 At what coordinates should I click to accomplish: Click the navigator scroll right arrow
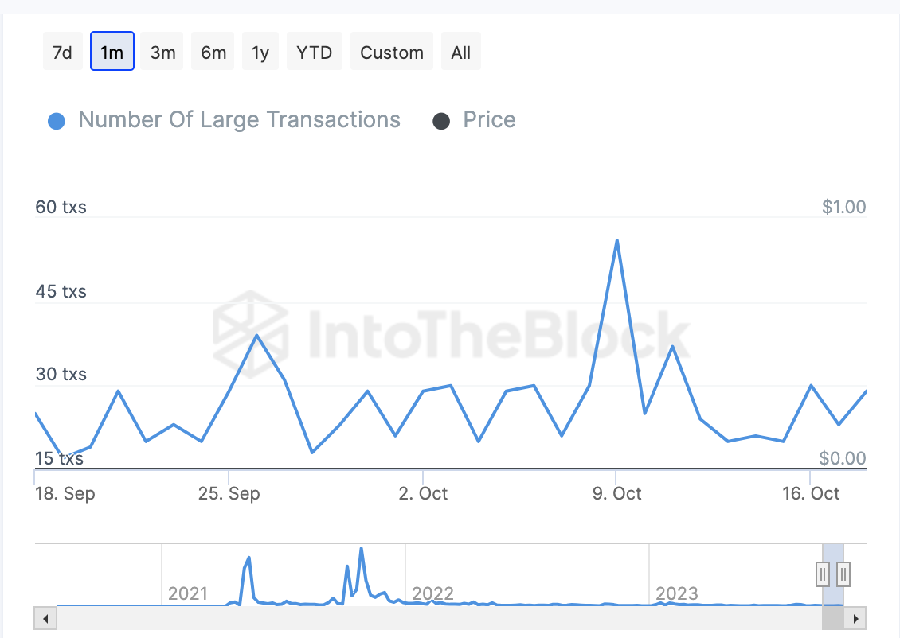855,619
